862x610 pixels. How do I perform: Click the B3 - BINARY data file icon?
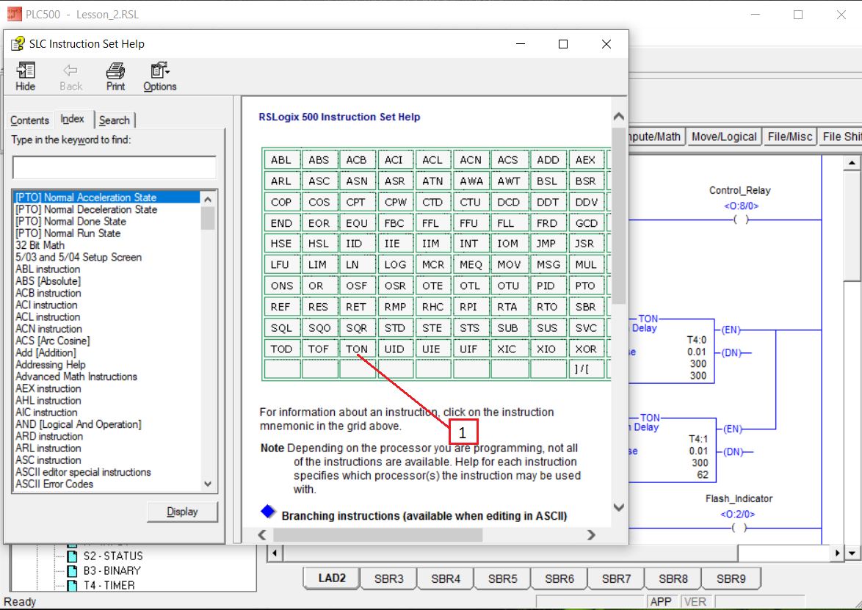pyautogui.click(x=72, y=570)
